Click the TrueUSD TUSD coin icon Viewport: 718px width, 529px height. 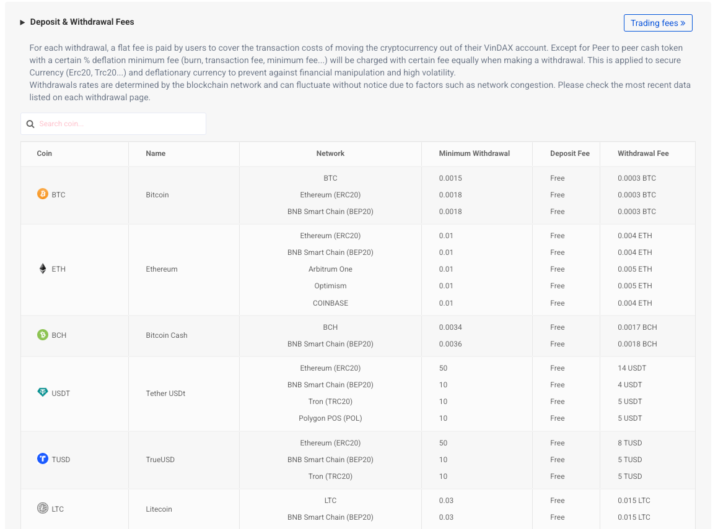[x=43, y=458]
